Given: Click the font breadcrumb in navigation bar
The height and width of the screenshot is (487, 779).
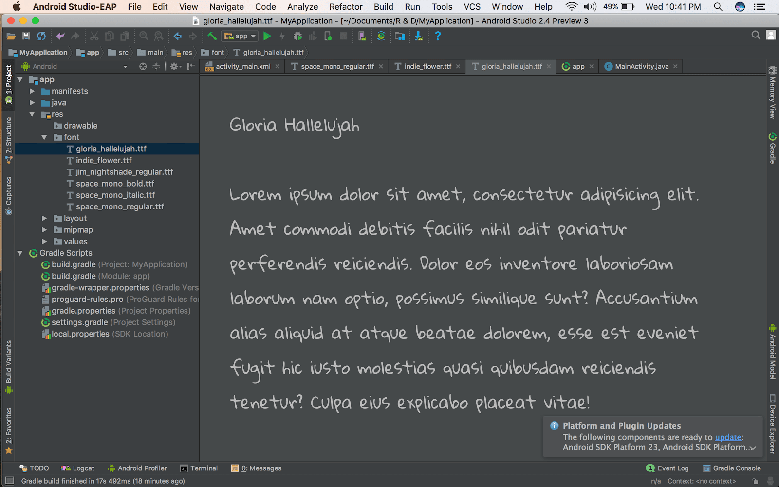Looking at the screenshot, I should pos(212,53).
